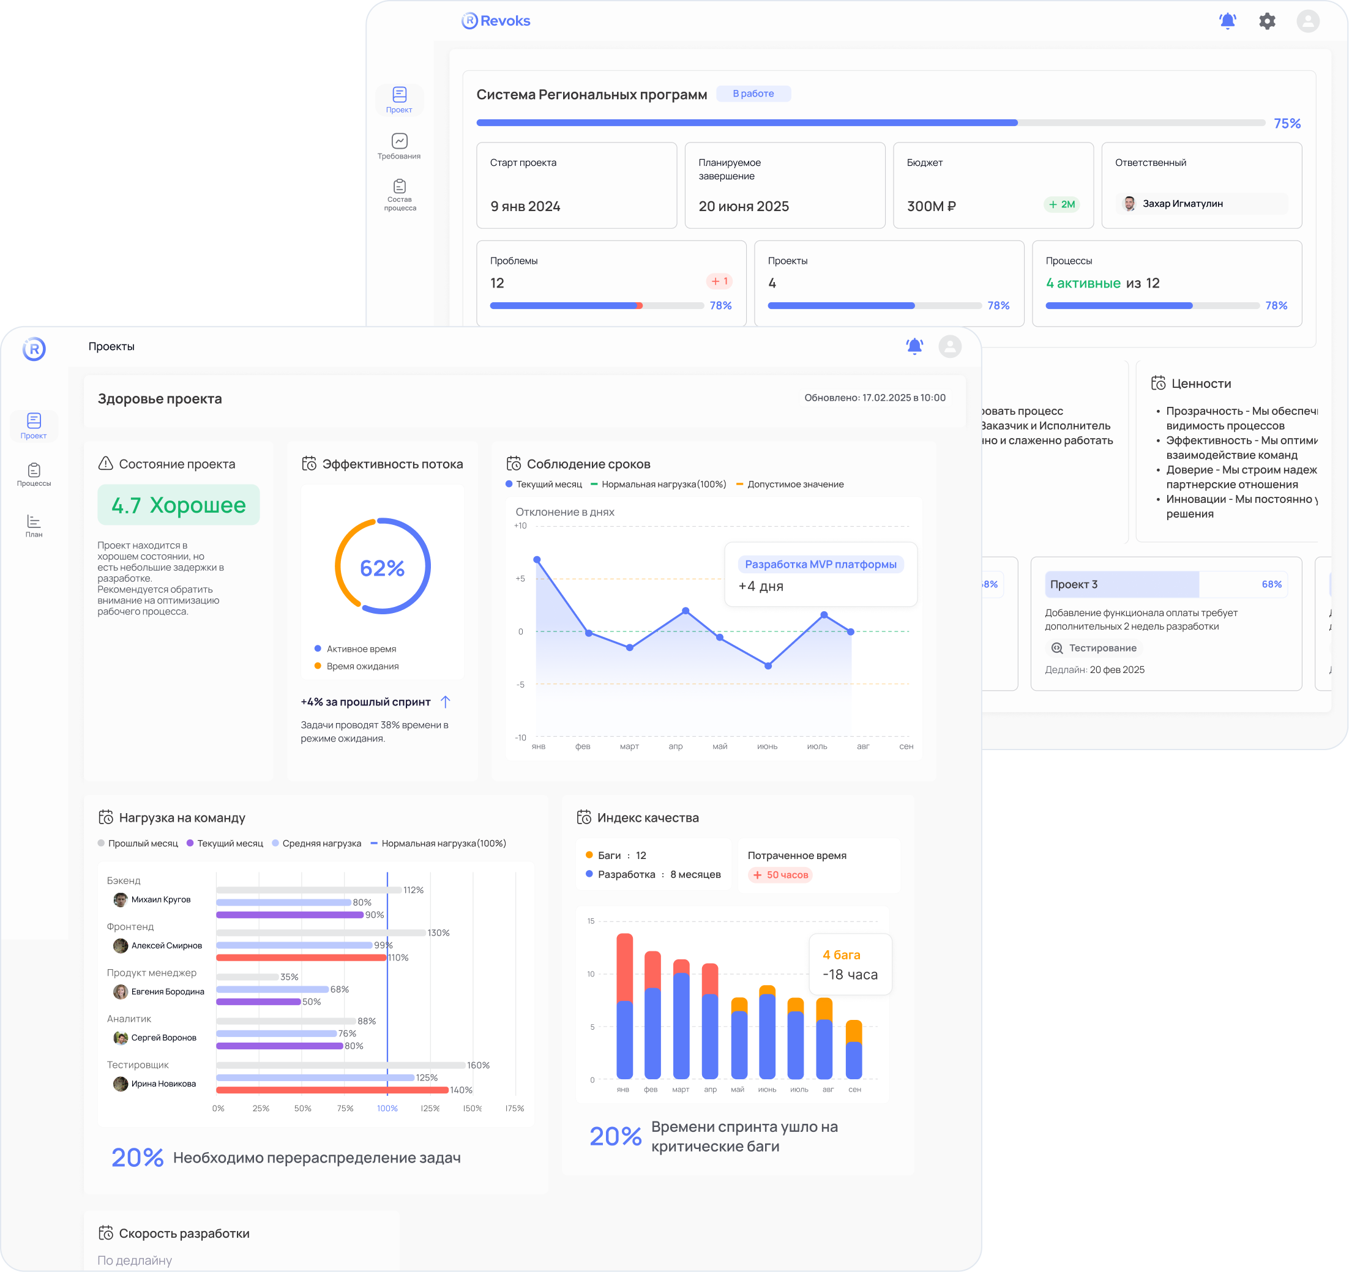The width and height of the screenshot is (1349, 1272).
Task: Open Процессы in front window sidebar
Action: point(34,474)
